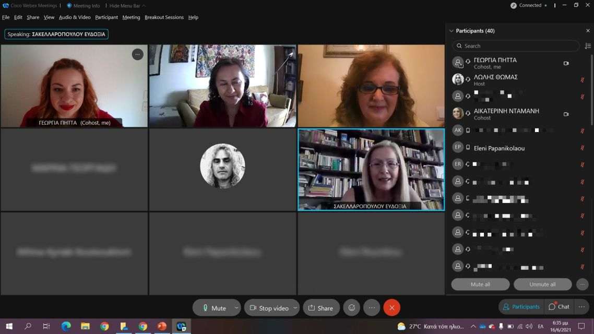Open more options on own video tile
Viewport: 594px width, 334px height.
pyautogui.click(x=137, y=54)
